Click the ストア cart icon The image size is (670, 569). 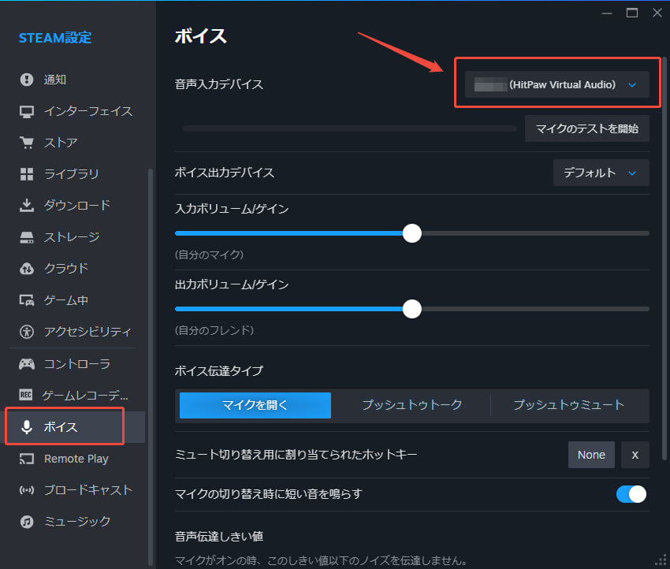point(27,143)
